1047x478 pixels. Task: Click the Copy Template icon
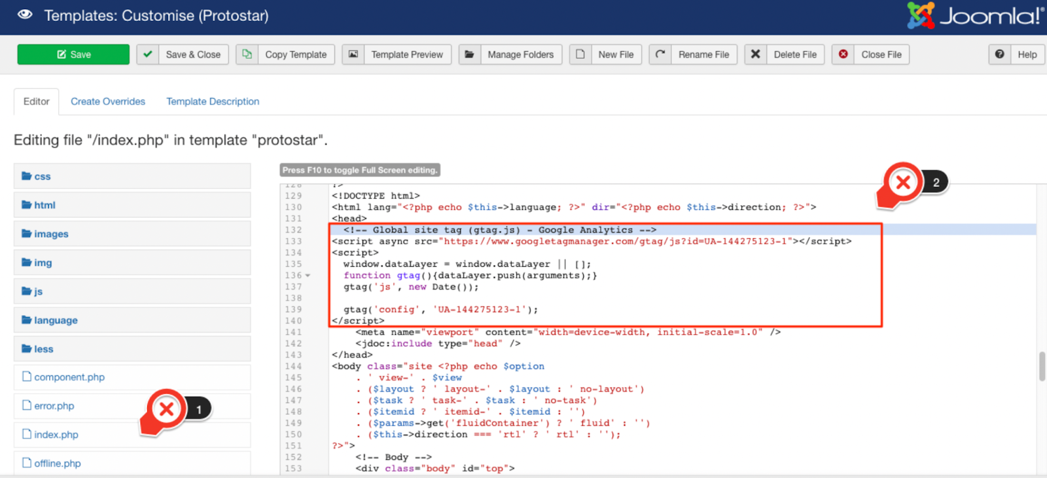(247, 54)
